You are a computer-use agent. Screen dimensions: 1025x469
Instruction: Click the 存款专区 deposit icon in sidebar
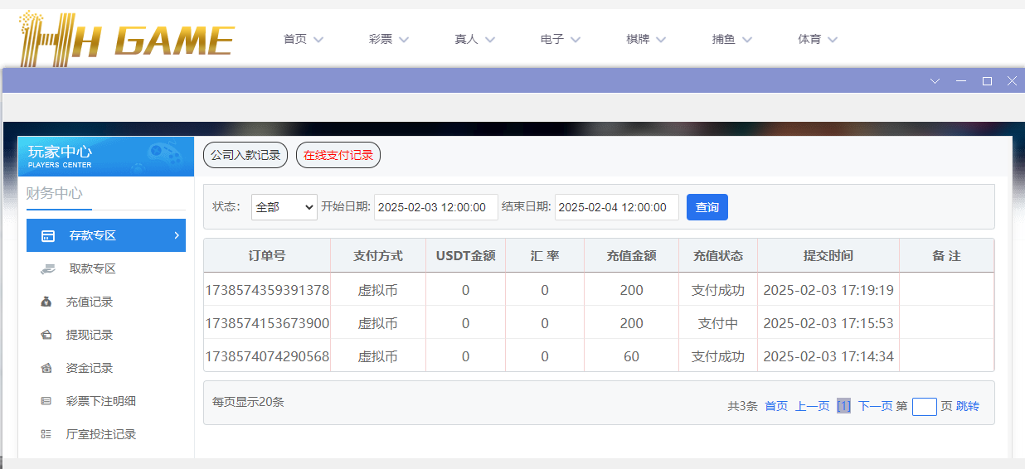tap(48, 235)
